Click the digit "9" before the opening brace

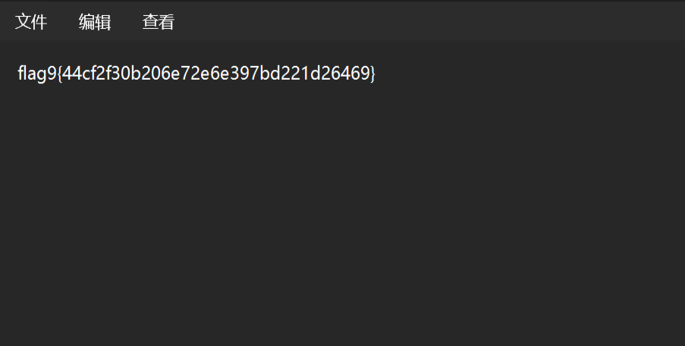(52, 74)
